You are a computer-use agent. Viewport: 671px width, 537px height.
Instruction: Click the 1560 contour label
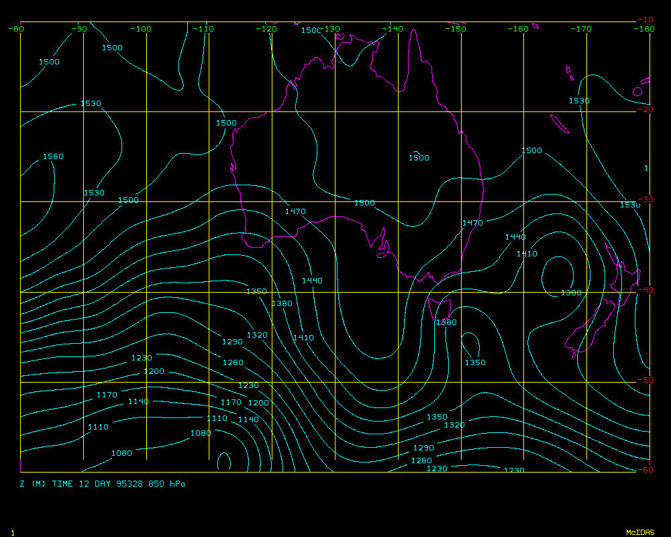click(x=53, y=156)
